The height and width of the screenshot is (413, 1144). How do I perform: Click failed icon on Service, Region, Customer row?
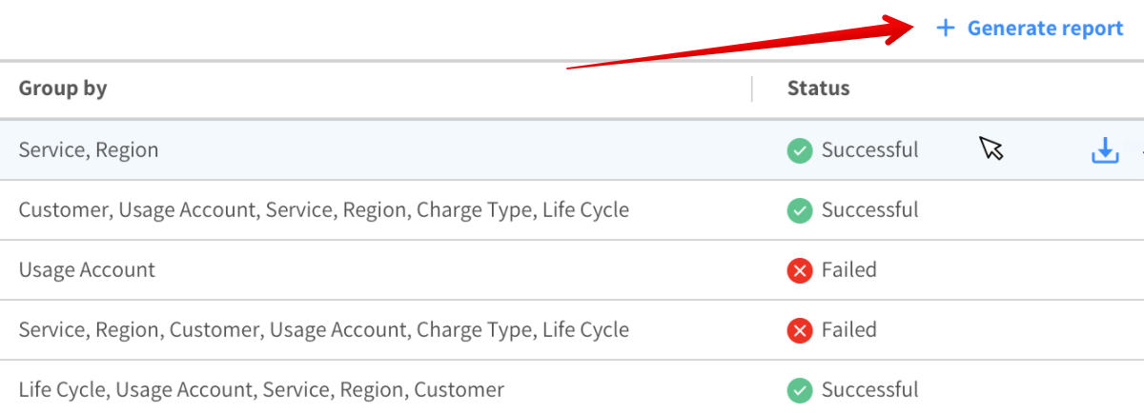click(800, 330)
